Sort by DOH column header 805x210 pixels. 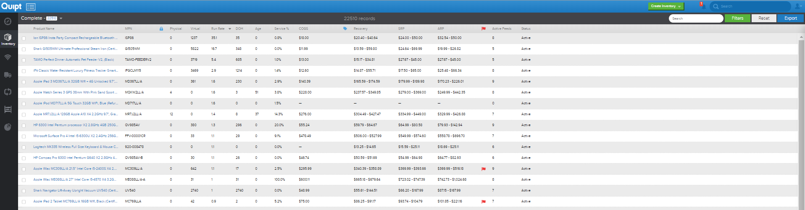click(239, 29)
